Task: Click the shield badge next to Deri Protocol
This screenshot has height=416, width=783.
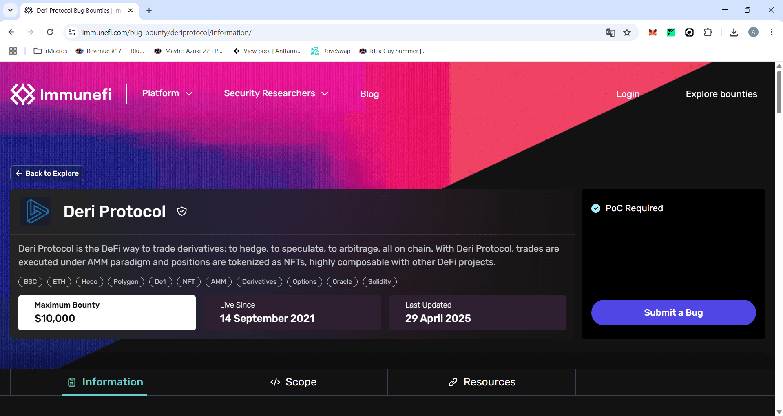Action: tap(182, 211)
